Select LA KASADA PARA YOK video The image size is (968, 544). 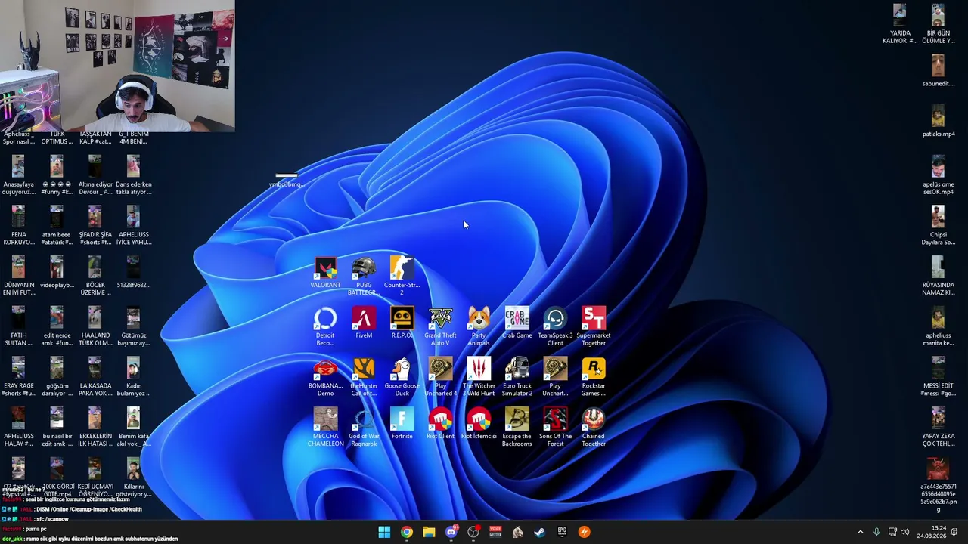click(95, 377)
